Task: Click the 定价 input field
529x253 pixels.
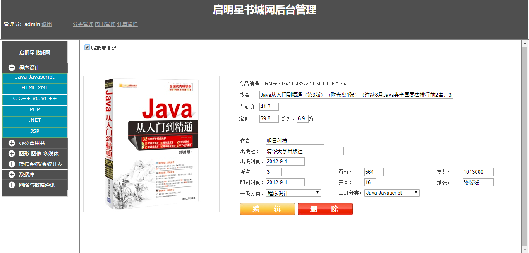Action: pyautogui.click(x=269, y=119)
